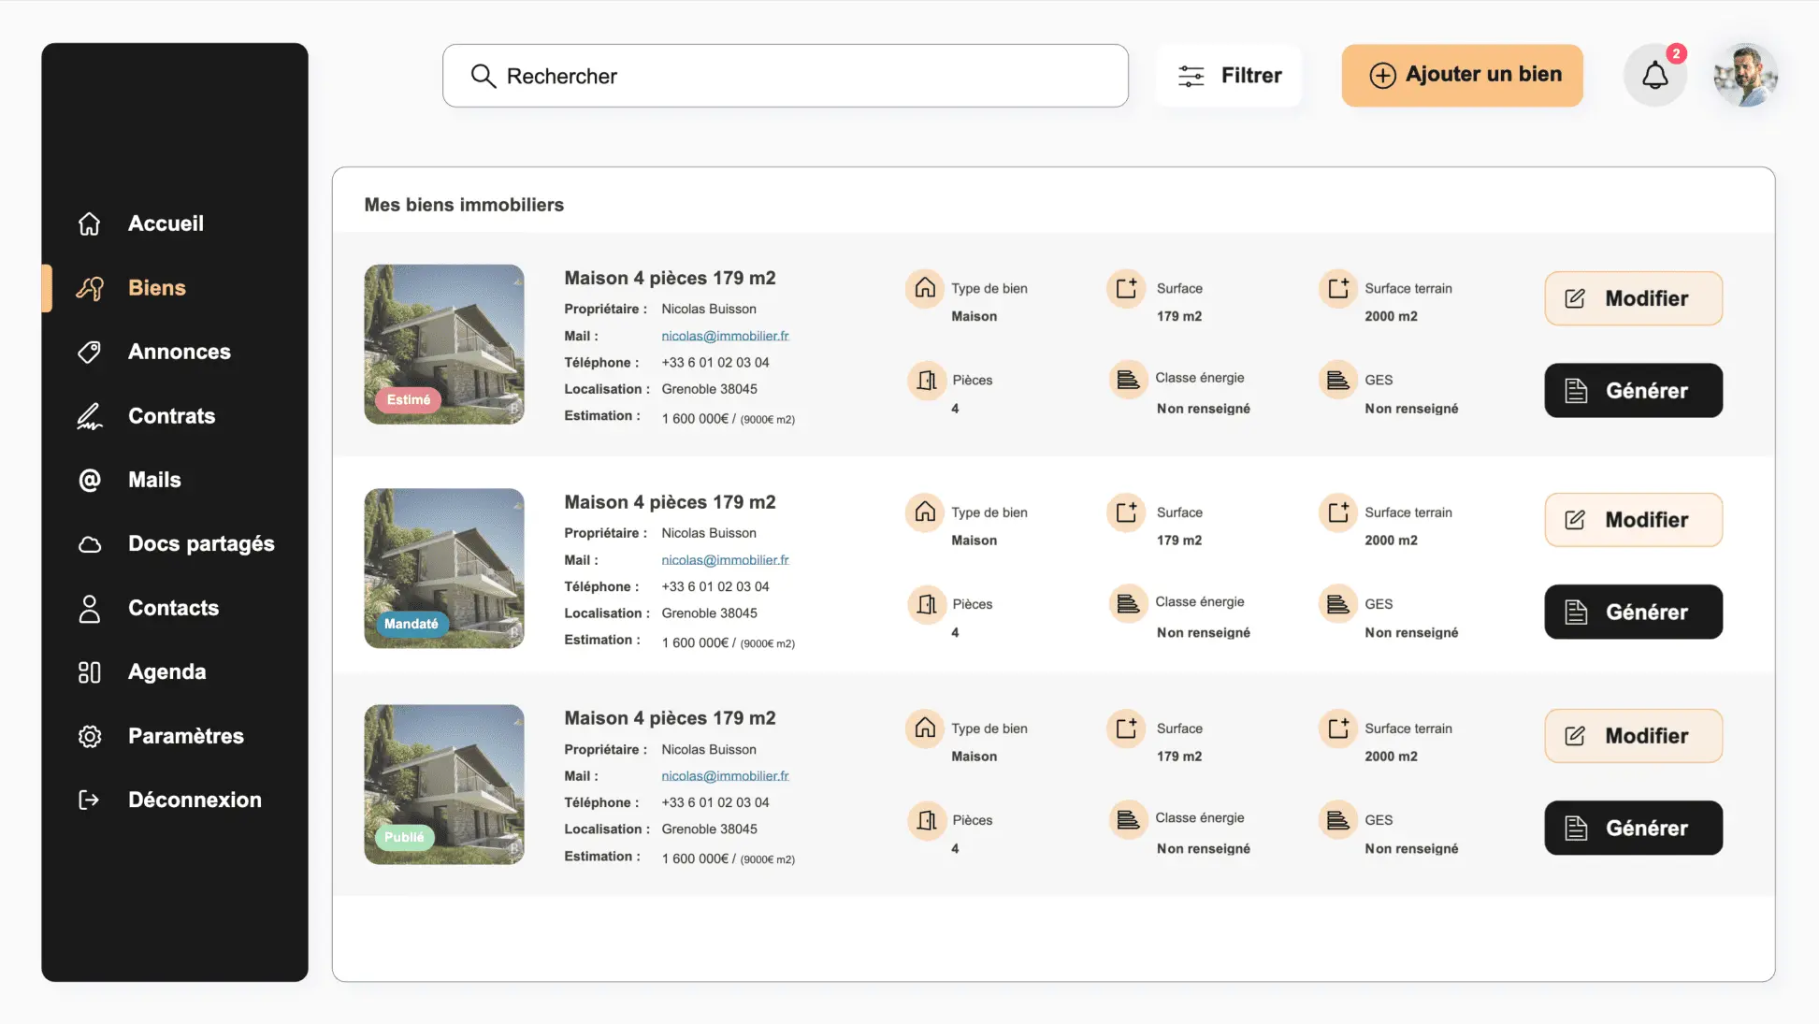
Task: Click the Docs partagés cloud icon
Action: pyautogui.click(x=89, y=544)
